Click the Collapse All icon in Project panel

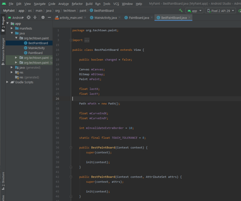[35, 17]
